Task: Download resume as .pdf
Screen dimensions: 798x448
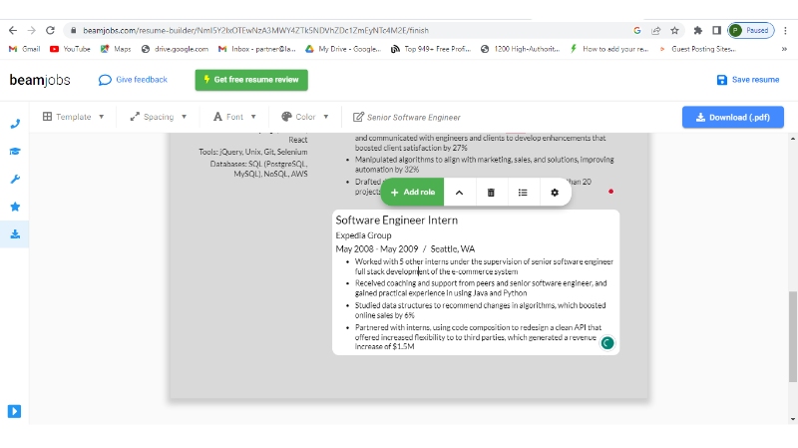Action: (x=732, y=118)
